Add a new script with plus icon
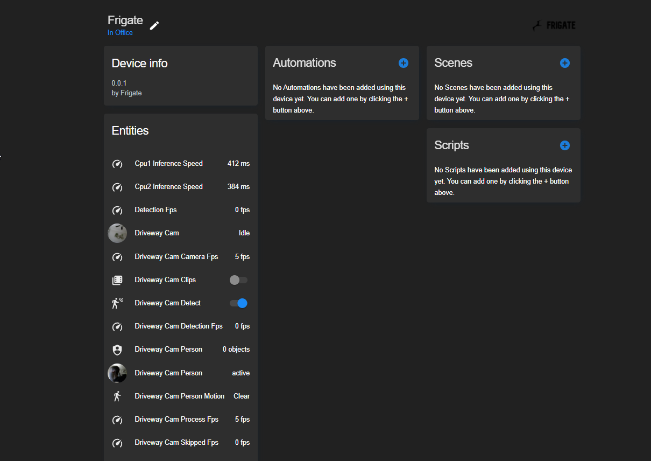The width and height of the screenshot is (651, 461). point(565,145)
